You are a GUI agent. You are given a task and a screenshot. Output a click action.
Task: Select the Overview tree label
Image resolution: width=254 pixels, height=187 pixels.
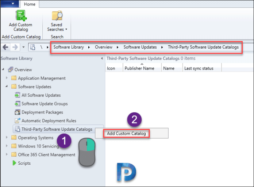point(23,70)
